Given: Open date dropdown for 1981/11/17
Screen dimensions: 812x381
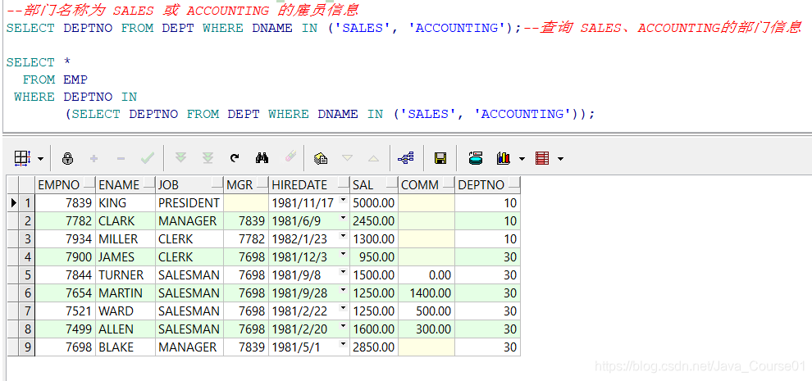Looking at the screenshot, I should point(343,201).
